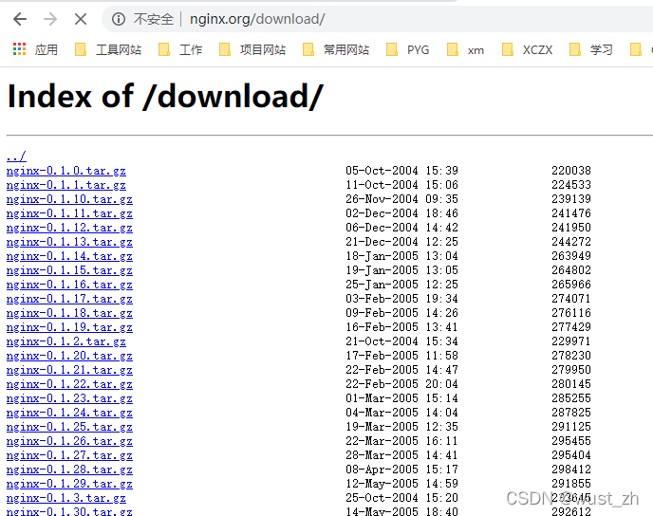Click date 05-Oct-2004 15:39
Image resolution: width=653 pixels, height=516 pixels.
coord(401,170)
